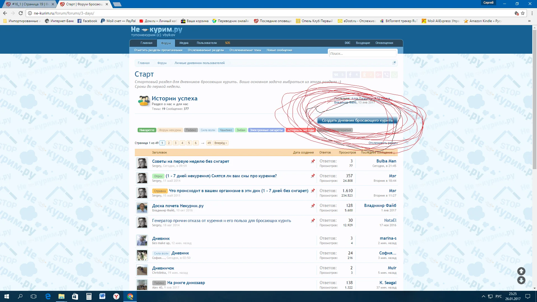Viewport: 537px width, 302px height.
Task: Sort by Последнее сообщение column header
Action: pos(378,152)
